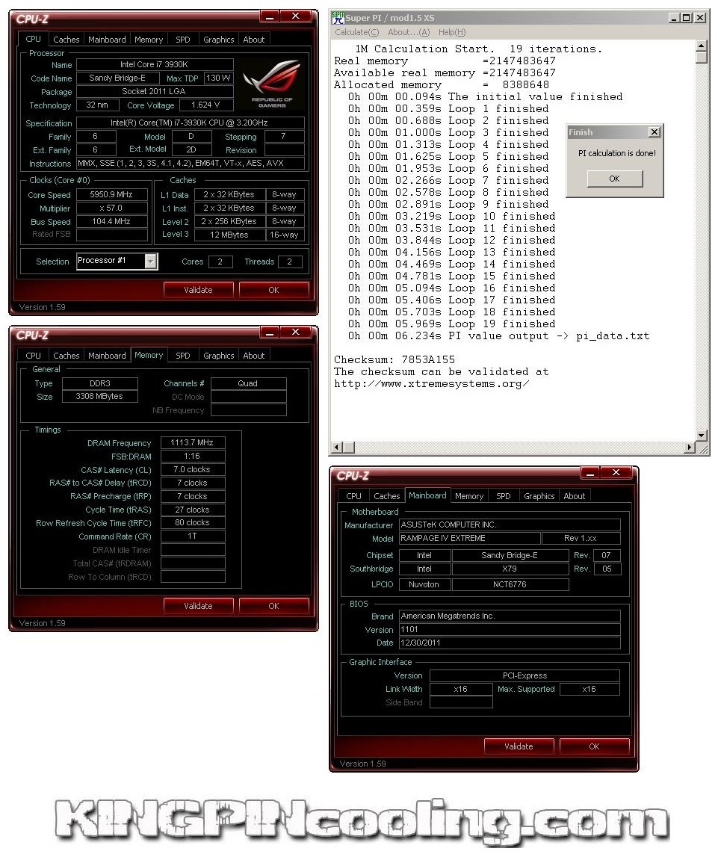
Task: Click Bus Speed value 104.4 MHz
Action: click(x=111, y=222)
